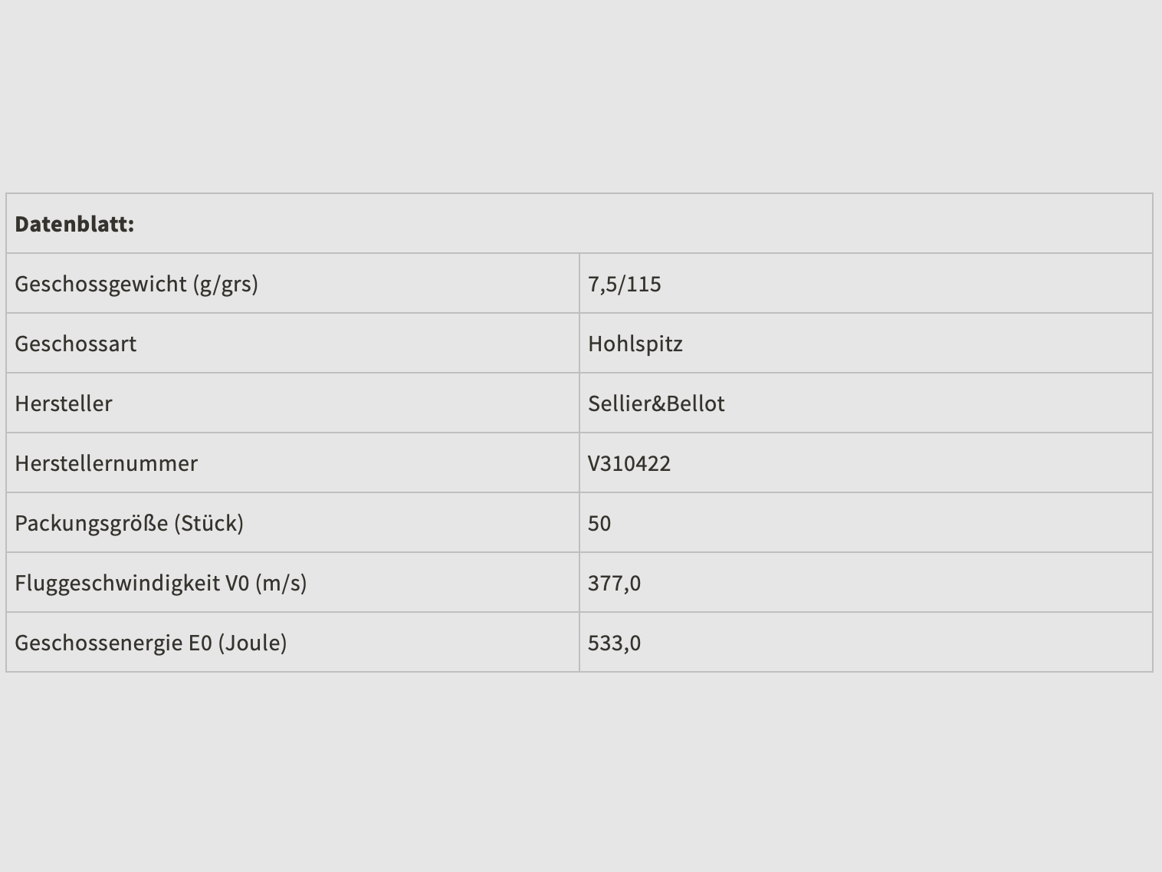
Task: Select the Herstellernummer label cell
Action: pyautogui.click(x=106, y=463)
